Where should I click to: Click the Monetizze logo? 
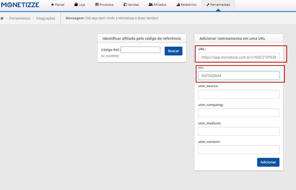click(20, 5)
